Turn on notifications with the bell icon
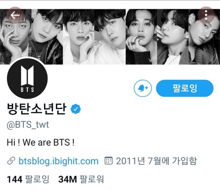The width and height of the screenshot is (220, 190). pyautogui.click(x=143, y=88)
